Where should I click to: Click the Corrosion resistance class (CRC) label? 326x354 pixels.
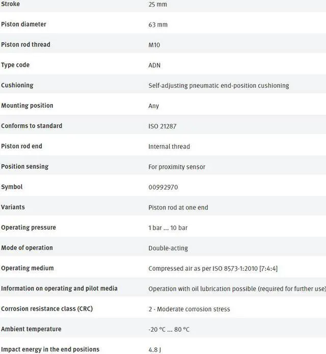[47, 309]
